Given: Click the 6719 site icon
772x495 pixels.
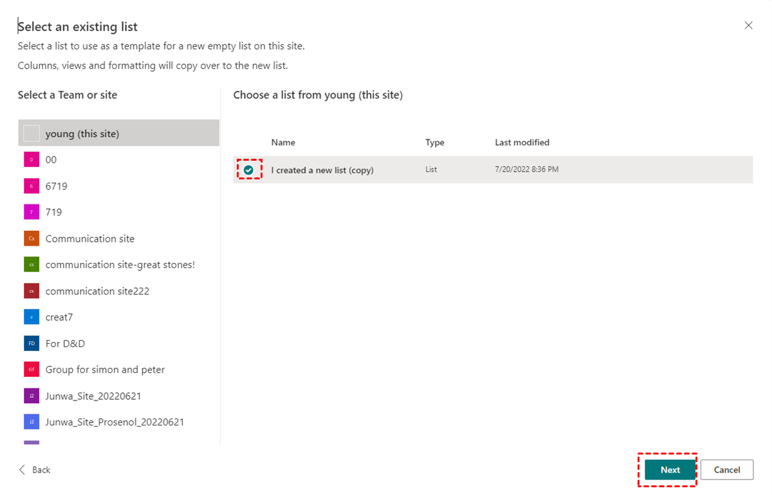Looking at the screenshot, I should click(x=32, y=186).
